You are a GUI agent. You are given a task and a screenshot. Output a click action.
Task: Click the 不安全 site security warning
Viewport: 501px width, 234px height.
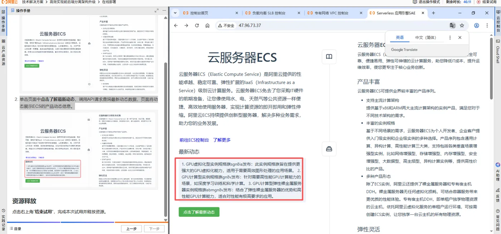coord(225,26)
